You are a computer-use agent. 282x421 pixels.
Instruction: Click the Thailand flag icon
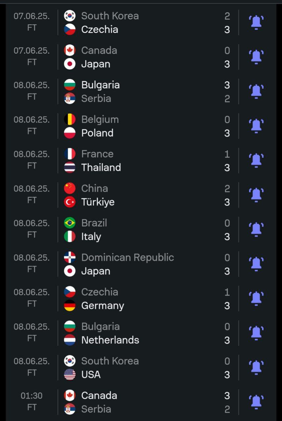(x=70, y=167)
